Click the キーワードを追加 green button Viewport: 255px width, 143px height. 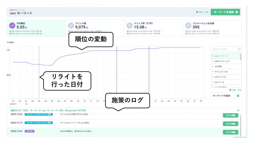click(225, 12)
